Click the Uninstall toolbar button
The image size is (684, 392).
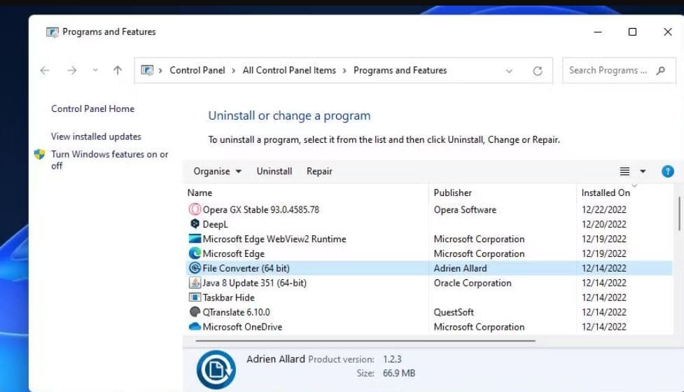[x=274, y=171]
